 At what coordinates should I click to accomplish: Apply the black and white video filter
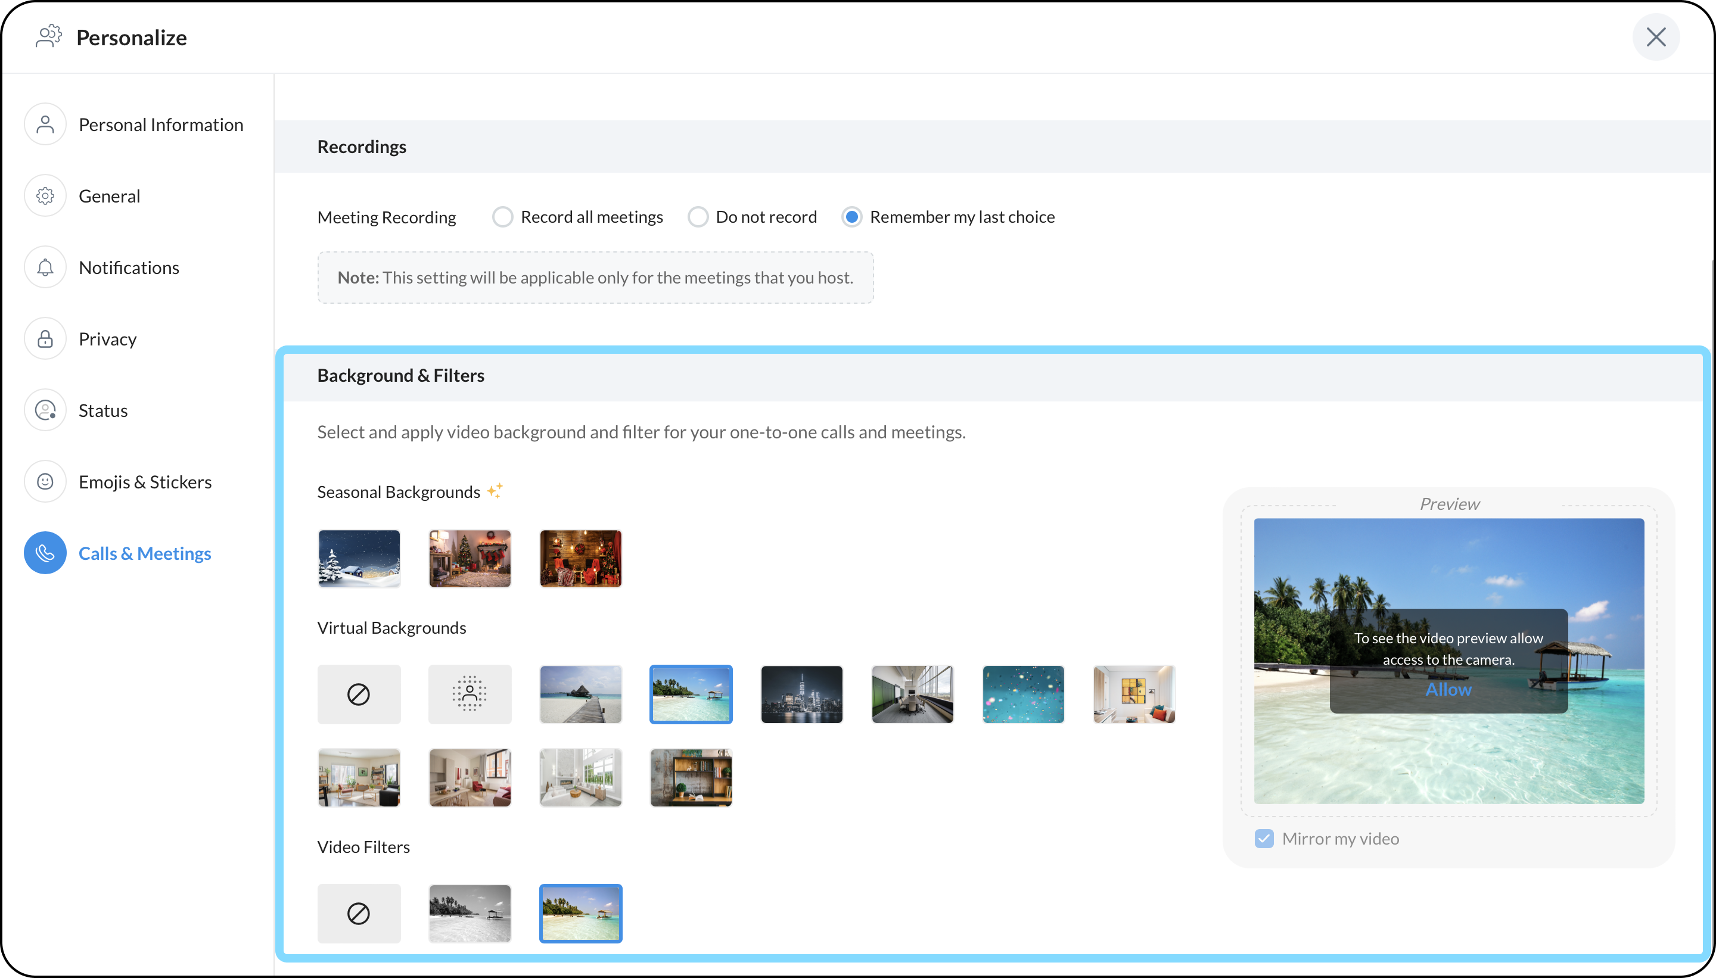(x=470, y=914)
